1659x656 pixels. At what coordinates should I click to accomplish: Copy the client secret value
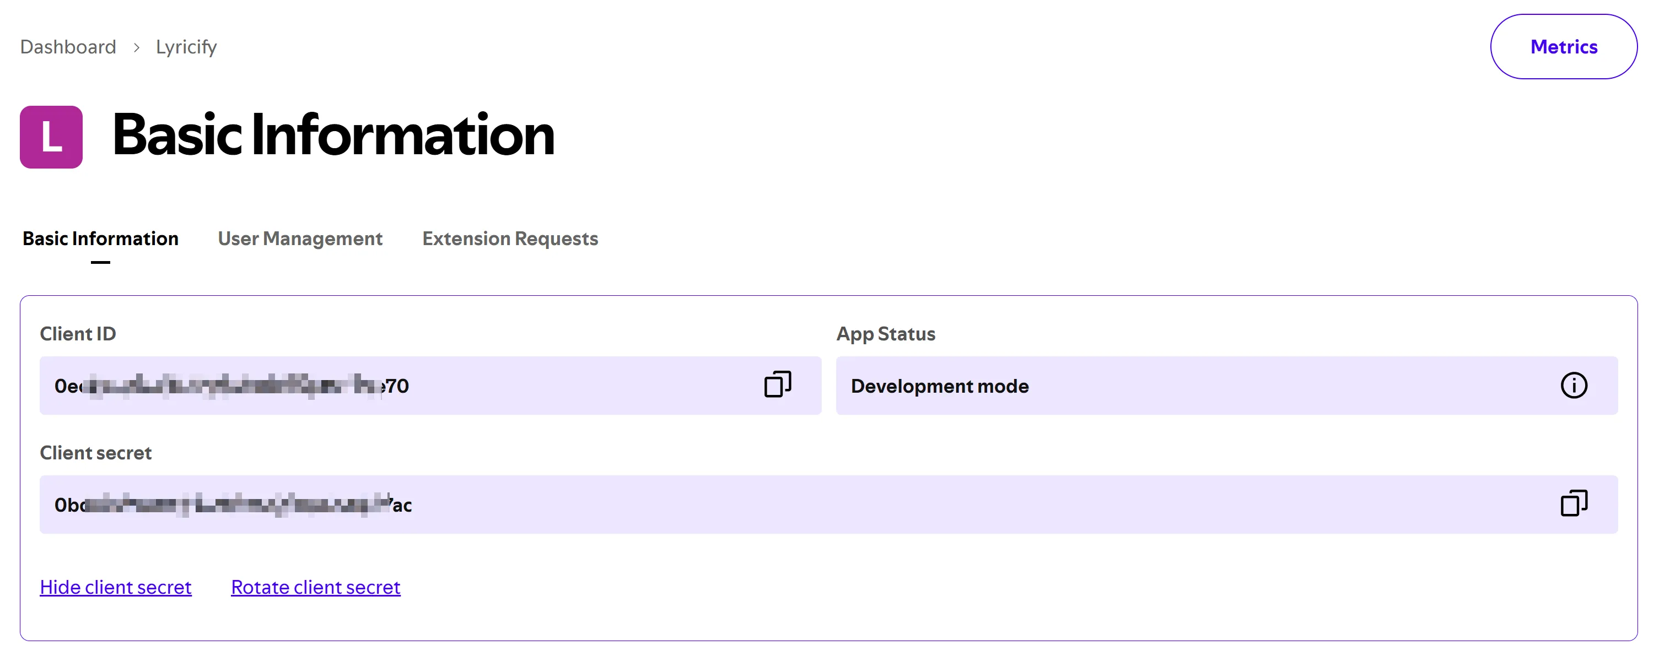tap(1574, 503)
